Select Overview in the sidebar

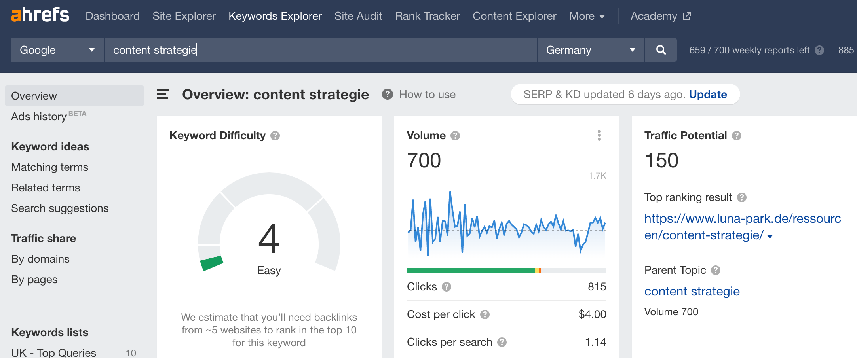74,96
